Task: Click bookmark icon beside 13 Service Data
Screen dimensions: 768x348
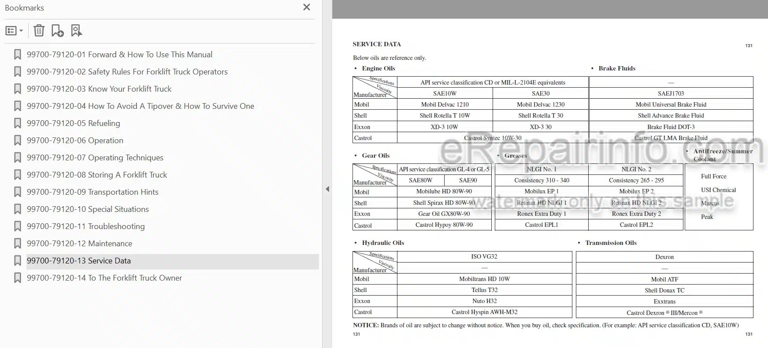Action: click(x=18, y=261)
